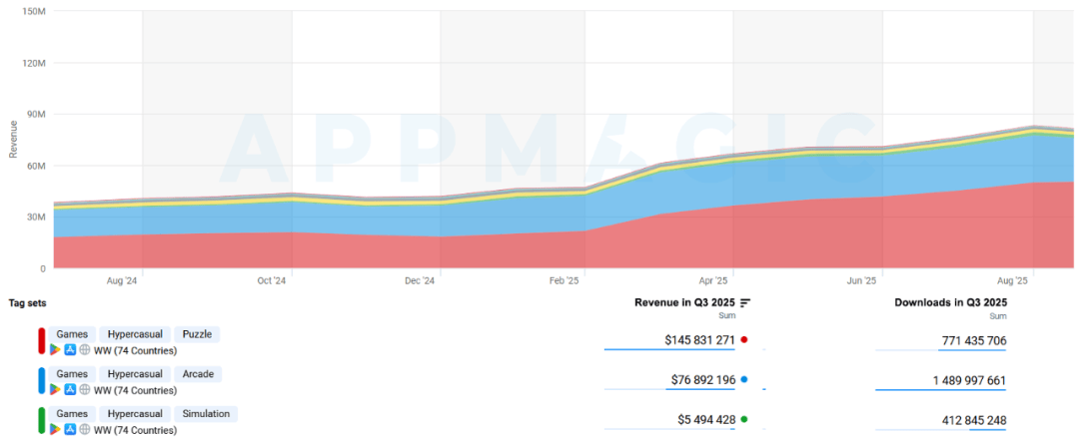Viewport: 1079px width, 444px height.
Task: Click the Puzzle tag chip
Action: [x=197, y=334]
